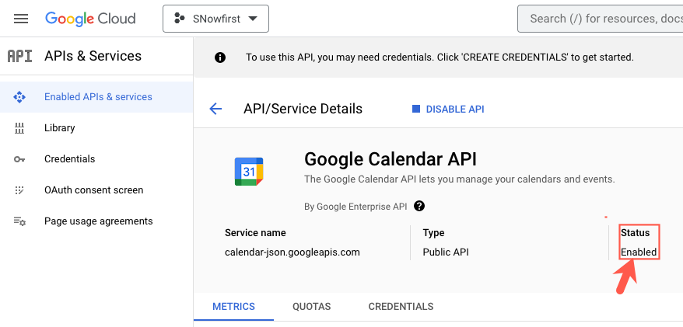Viewport: 683px width, 327px height.
Task: Open Enabled APIs & services page
Action: click(96, 97)
